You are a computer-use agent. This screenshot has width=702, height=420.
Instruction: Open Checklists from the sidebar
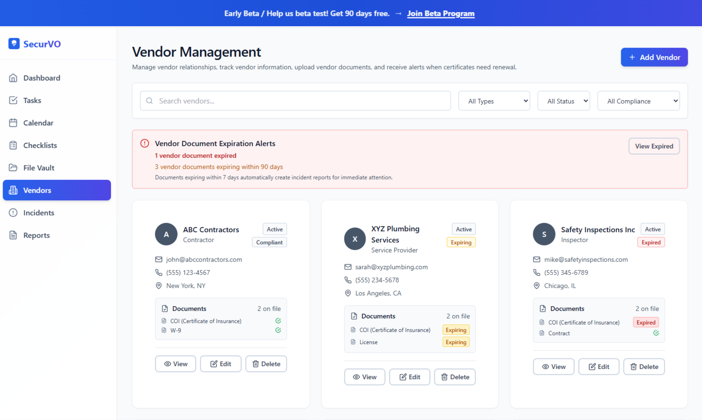pos(40,145)
